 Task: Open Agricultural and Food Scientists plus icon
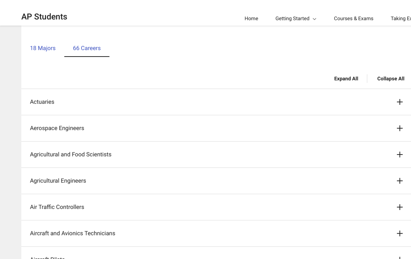pos(400,155)
